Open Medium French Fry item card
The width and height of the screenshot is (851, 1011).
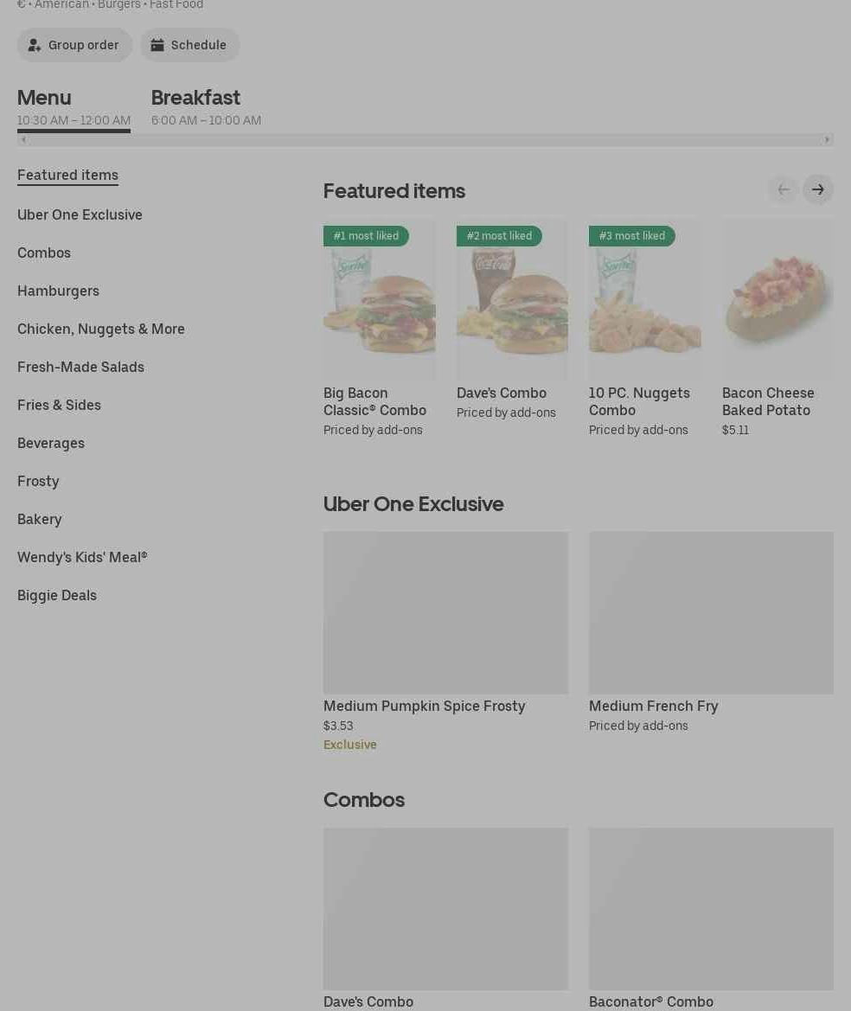tap(711, 612)
